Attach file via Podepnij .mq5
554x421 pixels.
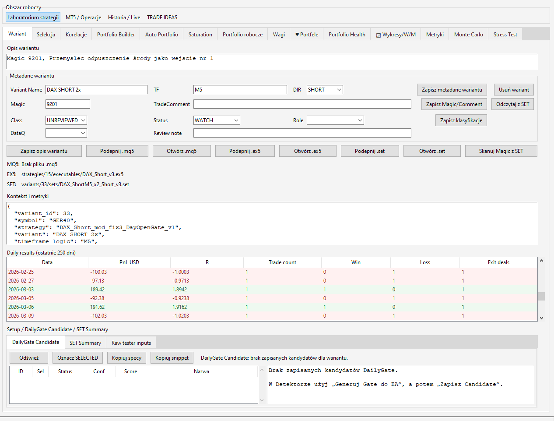(117, 151)
